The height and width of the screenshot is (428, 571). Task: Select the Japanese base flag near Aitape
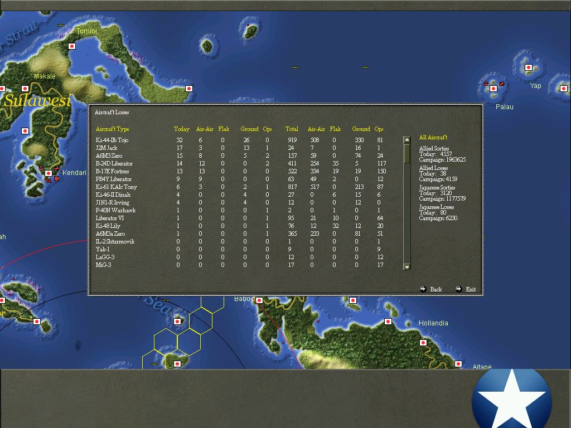(x=458, y=364)
